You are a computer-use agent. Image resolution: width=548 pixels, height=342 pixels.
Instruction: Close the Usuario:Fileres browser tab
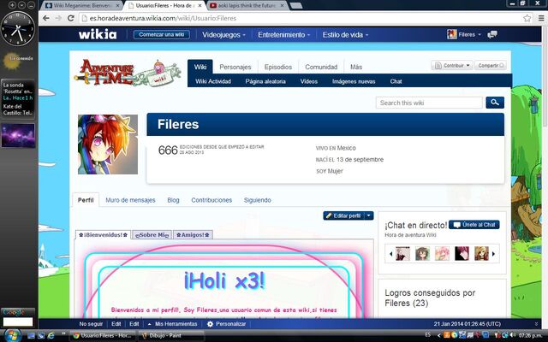[200, 6]
